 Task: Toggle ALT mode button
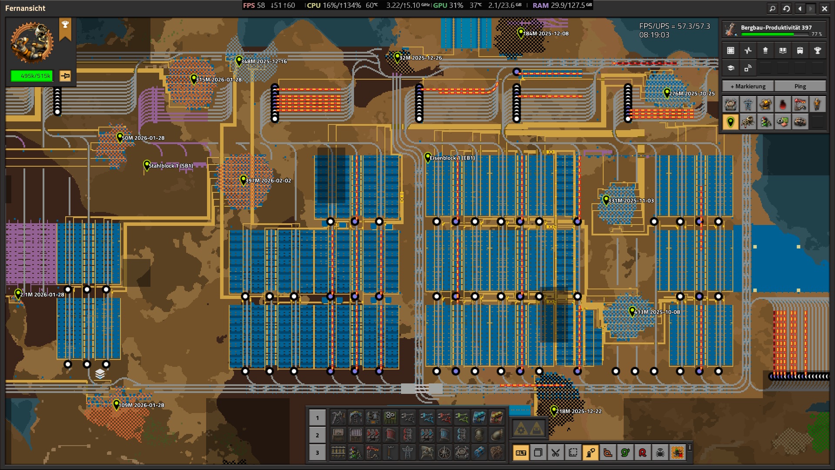tap(521, 453)
